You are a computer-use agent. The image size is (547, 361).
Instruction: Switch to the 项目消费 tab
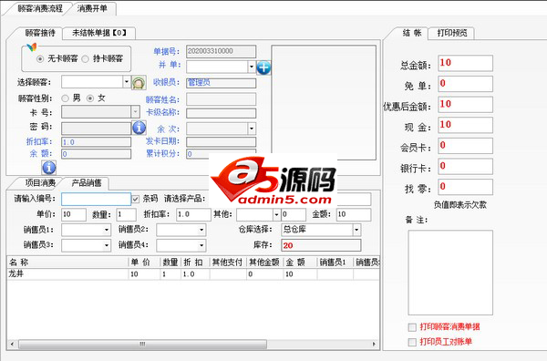40,182
